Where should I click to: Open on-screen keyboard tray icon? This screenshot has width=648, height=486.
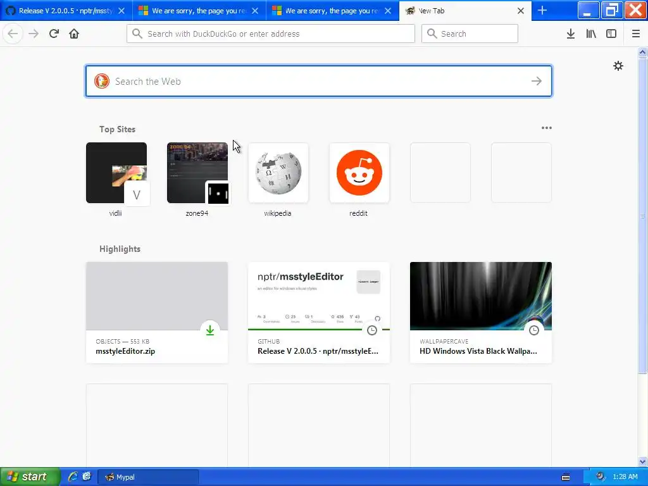coord(566,477)
